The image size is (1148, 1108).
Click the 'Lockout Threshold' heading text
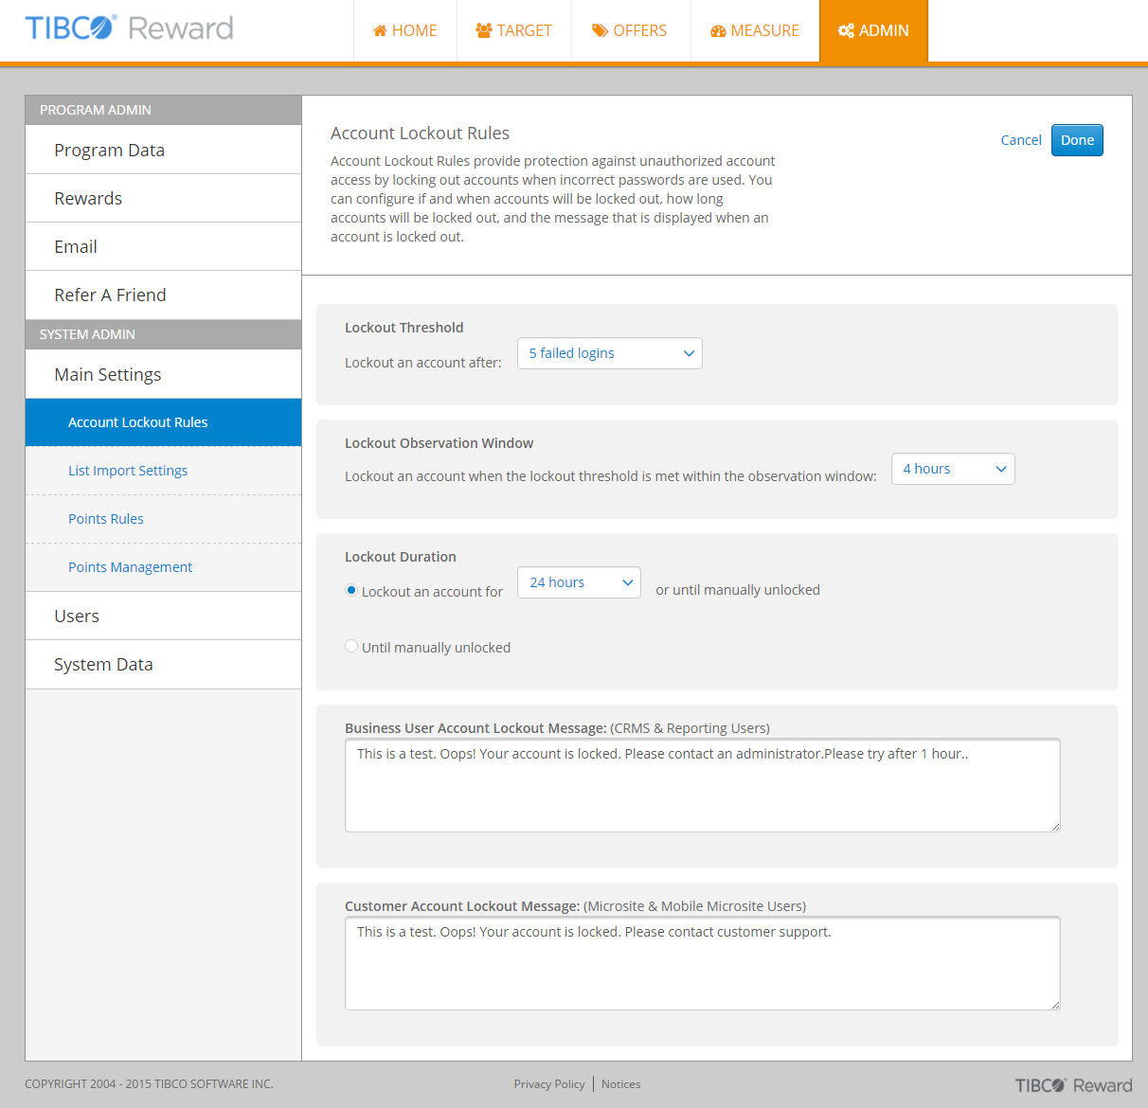coord(404,328)
